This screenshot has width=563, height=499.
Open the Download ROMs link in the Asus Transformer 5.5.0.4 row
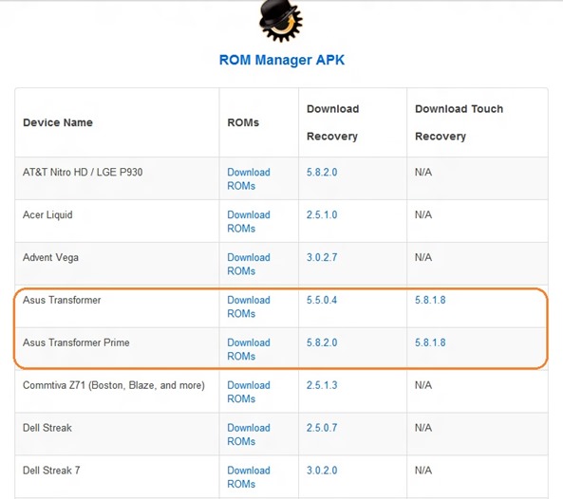(x=249, y=307)
